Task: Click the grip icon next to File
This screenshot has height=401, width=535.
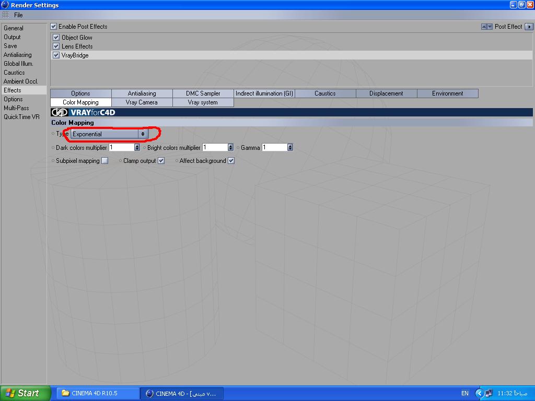Action: (5, 15)
